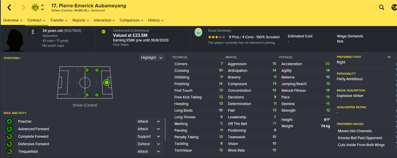Click the Sct scout summary badge

click(x=198, y=33)
